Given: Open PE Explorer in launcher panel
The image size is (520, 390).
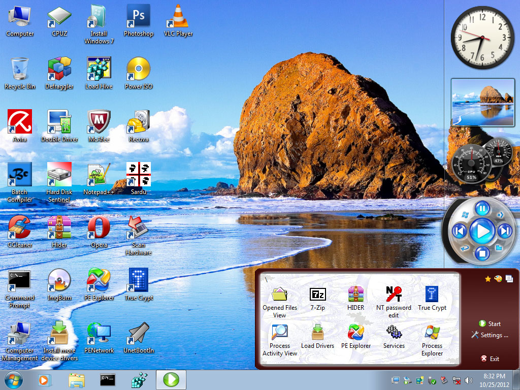Looking at the screenshot, I should (355, 337).
